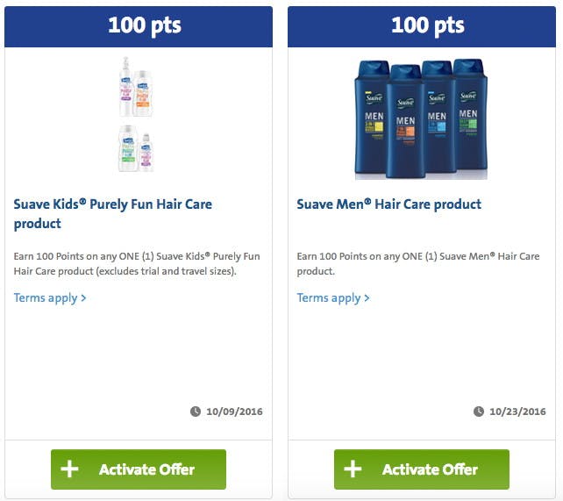
Task: Click the 100 pts banner on Kids offer
Action: (139, 26)
